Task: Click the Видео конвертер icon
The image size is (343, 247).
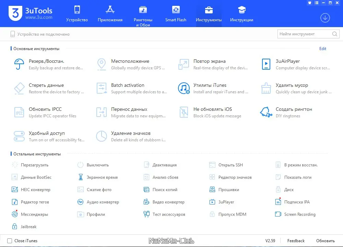Action: point(146,202)
